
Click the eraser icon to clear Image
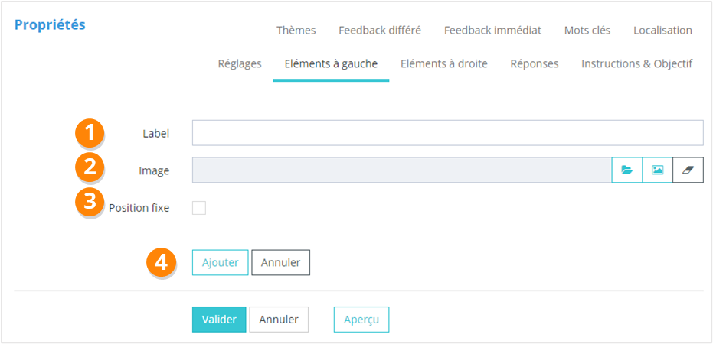pos(688,170)
